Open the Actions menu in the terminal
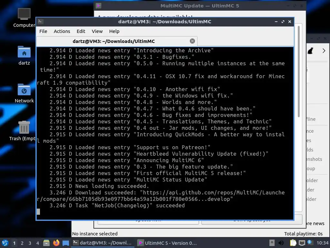This screenshot has height=248, width=330. pyautogui.click(x=62, y=31)
